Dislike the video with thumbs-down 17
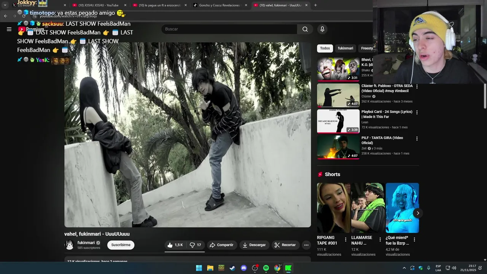The width and height of the screenshot is (487, 274). pyautogui.click(x=195, y=245)
